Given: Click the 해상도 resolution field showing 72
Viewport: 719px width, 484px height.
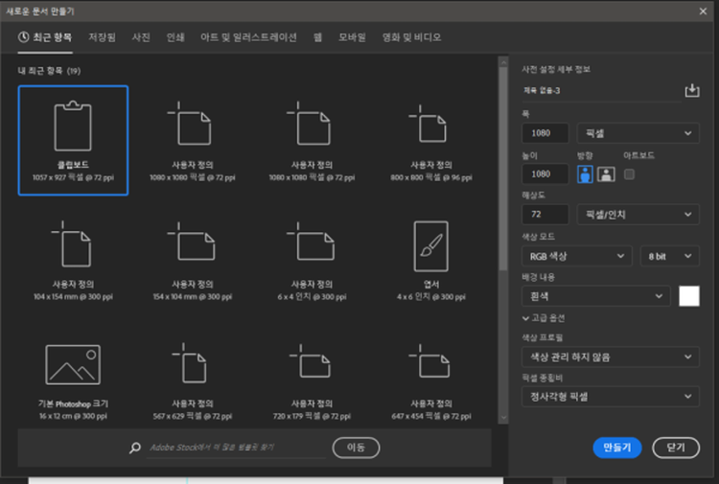Looking at the screenshot, I should [545, 215].
